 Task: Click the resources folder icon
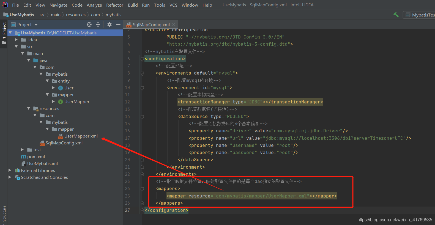[36, 109]
